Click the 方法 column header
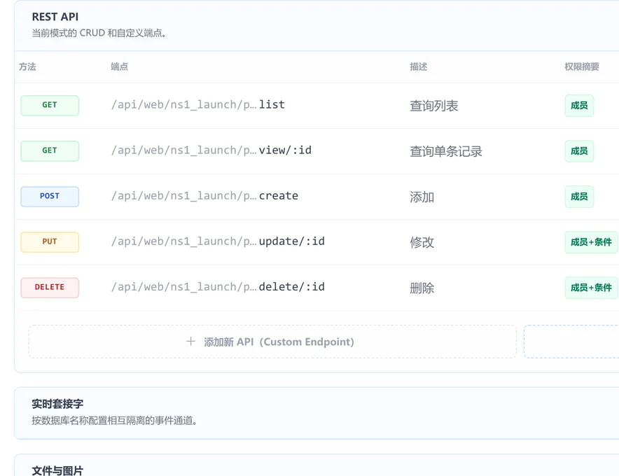Image resolution: width=619 pixels, height=476 pixels. [x=27, y=66]
